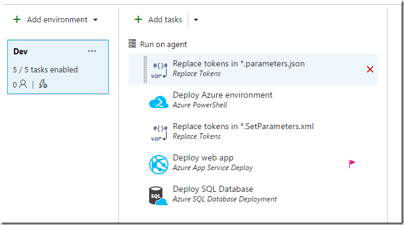The height and width of the screenshot is (225, 404).
Task: Select the Deploy SQL Database task
Action: (213, 189)
